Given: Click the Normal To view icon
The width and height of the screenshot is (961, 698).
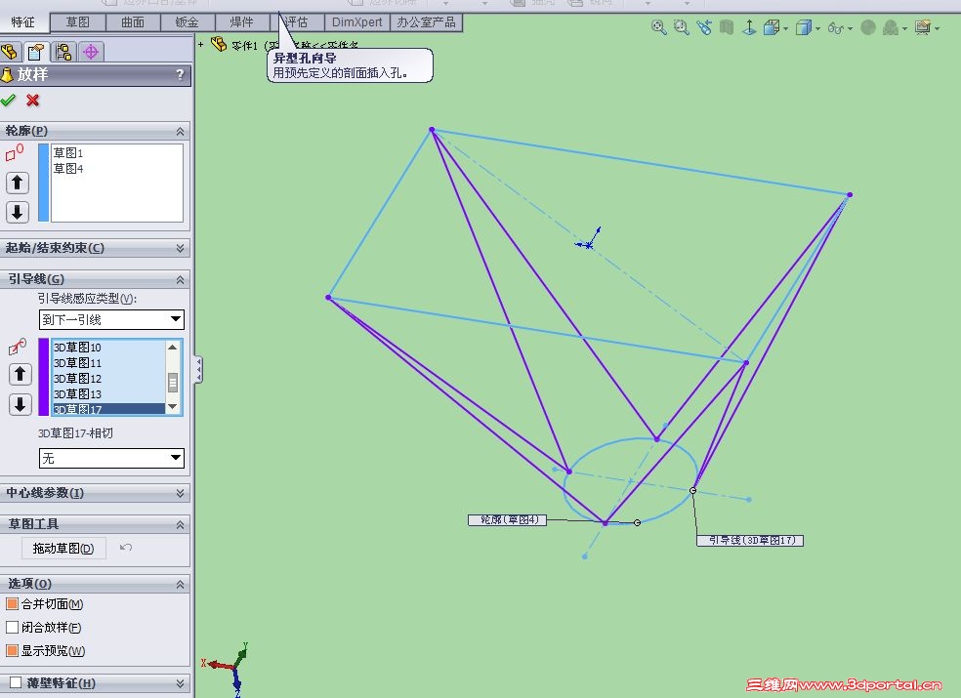Looking at the screenshot, I should coord(749,27).
